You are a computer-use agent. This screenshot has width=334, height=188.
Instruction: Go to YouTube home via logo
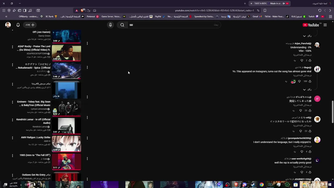pyautogui.click(x=311, y=25)
